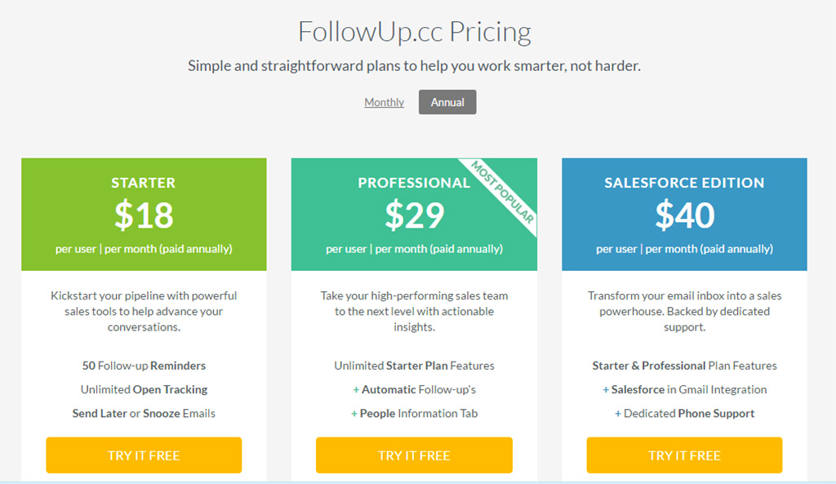
Task: Click Try It Free under Professional plan
Action: [414, 455]
